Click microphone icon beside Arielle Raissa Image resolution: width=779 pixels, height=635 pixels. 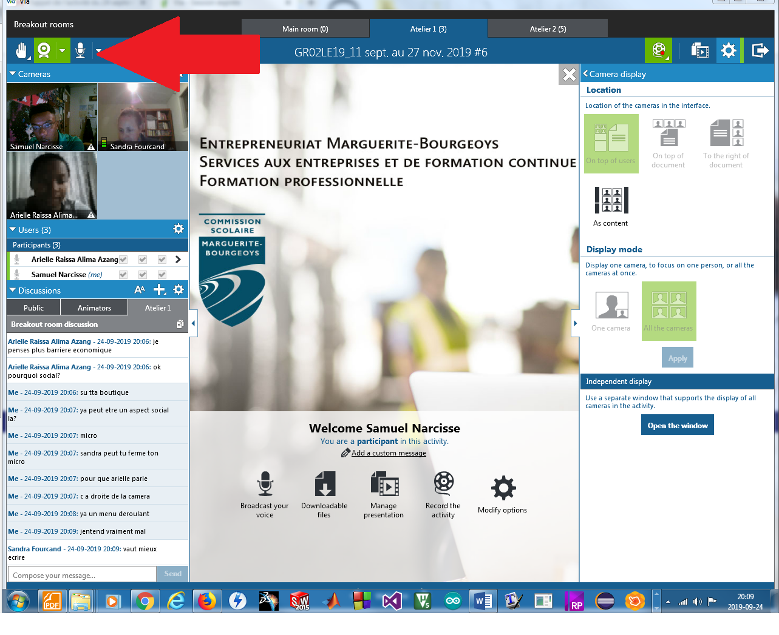17,260
